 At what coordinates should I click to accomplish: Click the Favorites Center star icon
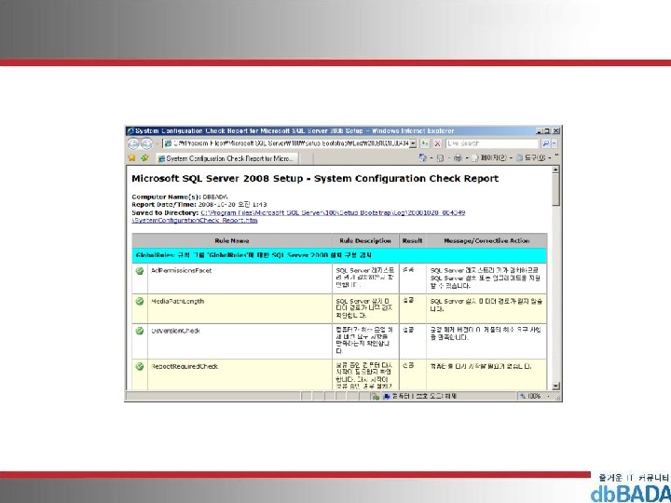[131, 158]
